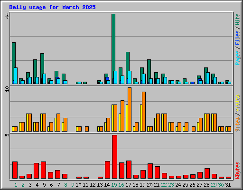Viewport: 243px width, 190px height.
Task: Click the KBytes legend label
Action: [x=238, y=171]
